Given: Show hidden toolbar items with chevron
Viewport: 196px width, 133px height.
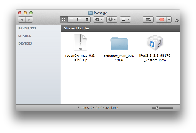Looking at the screenshot, I should (x=177, y=20).
